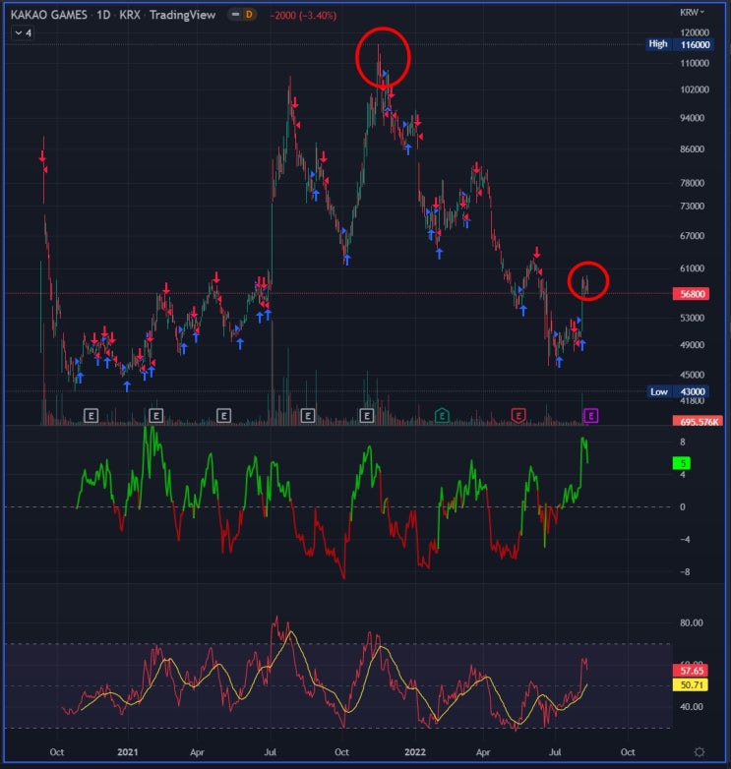The height and width of the screenshot is (769, 731).
Task: Click the chart settings gear icon
Action: 700,752
